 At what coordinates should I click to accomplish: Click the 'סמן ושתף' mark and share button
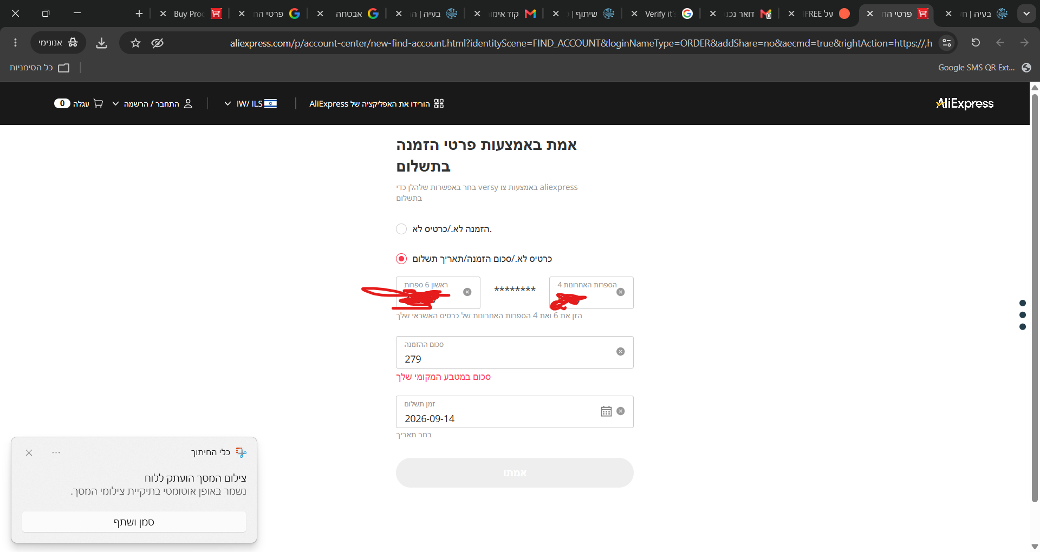(134, 522)
